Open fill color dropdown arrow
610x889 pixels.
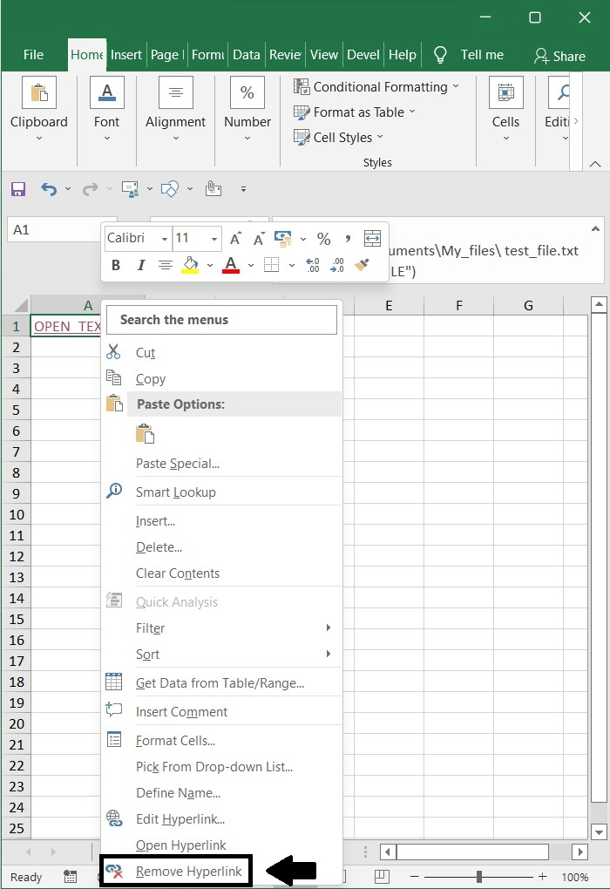[210, 265]
